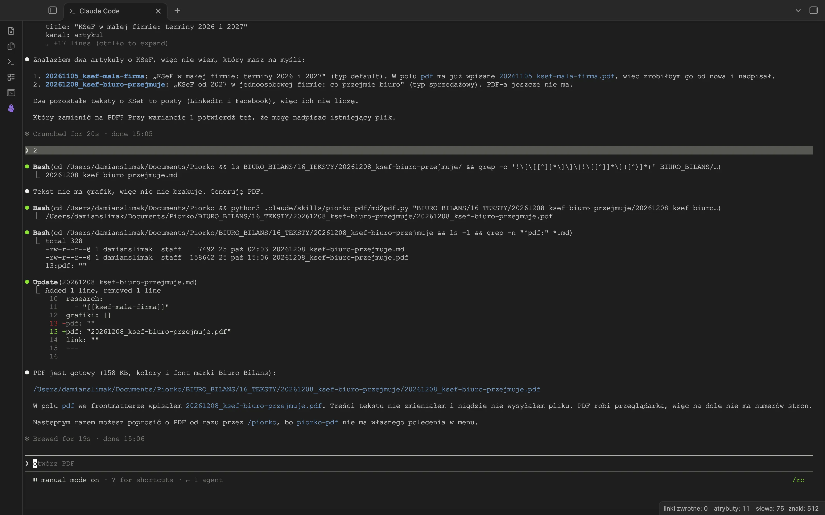Click '? for shortcuts' hint
This screenshot has height=515, width=825.
(142, 480)
